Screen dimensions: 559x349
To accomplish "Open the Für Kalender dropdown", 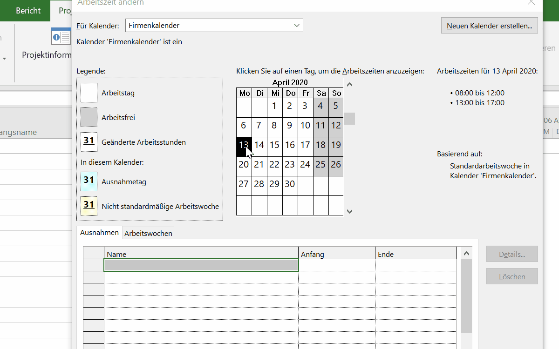I will click(297, 26).
